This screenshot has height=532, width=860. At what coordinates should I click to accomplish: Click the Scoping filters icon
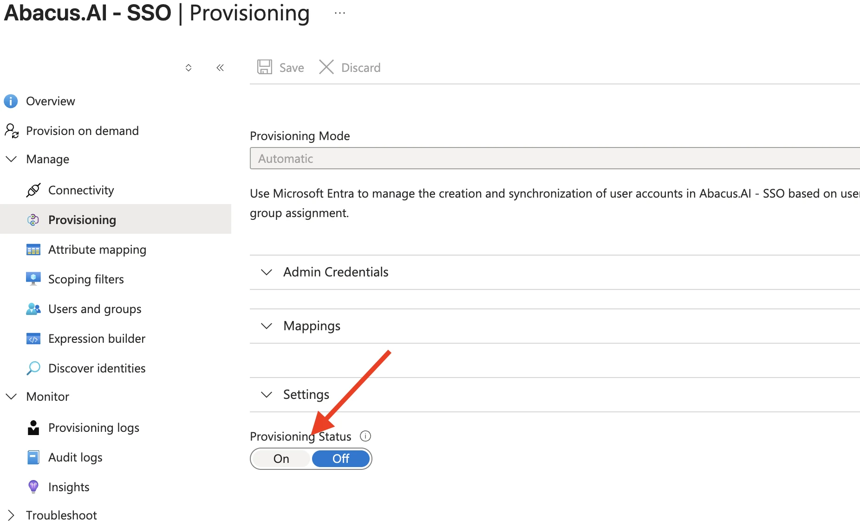[x=33, y=279]
